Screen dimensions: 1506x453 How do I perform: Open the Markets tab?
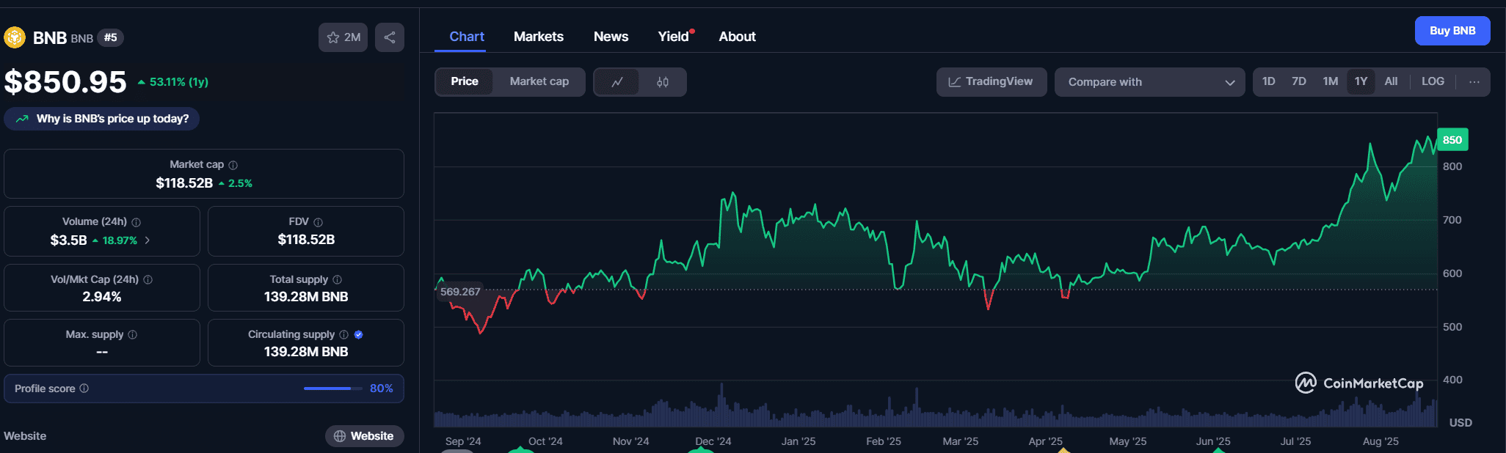[538, 37]
